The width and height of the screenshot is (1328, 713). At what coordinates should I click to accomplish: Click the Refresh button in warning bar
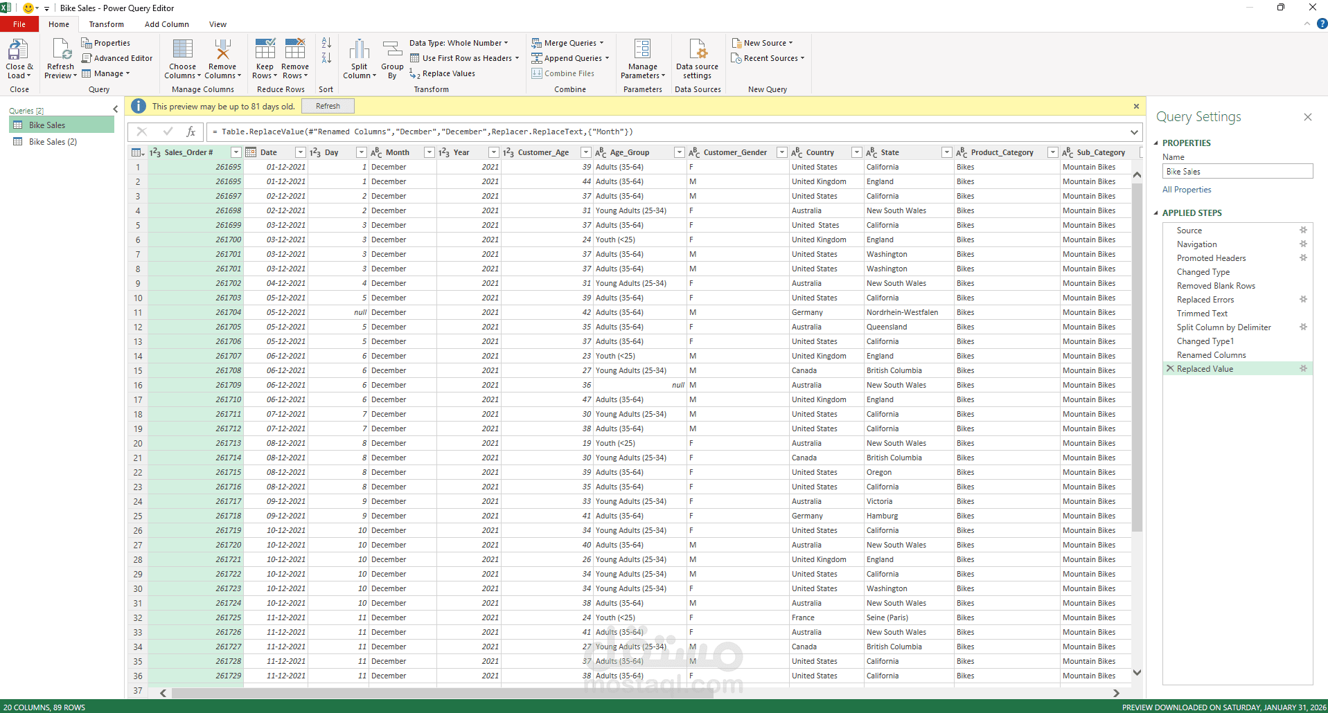coord(328,106)
